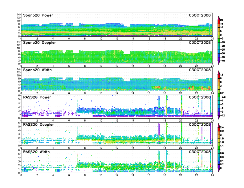This screenshot has height=188, width=244.
Task: Click the red arrow atop the lowest colorbar
Action: tap(219, 125)
